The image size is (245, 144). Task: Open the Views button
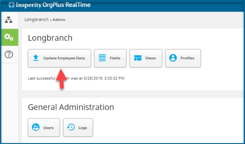146,58
